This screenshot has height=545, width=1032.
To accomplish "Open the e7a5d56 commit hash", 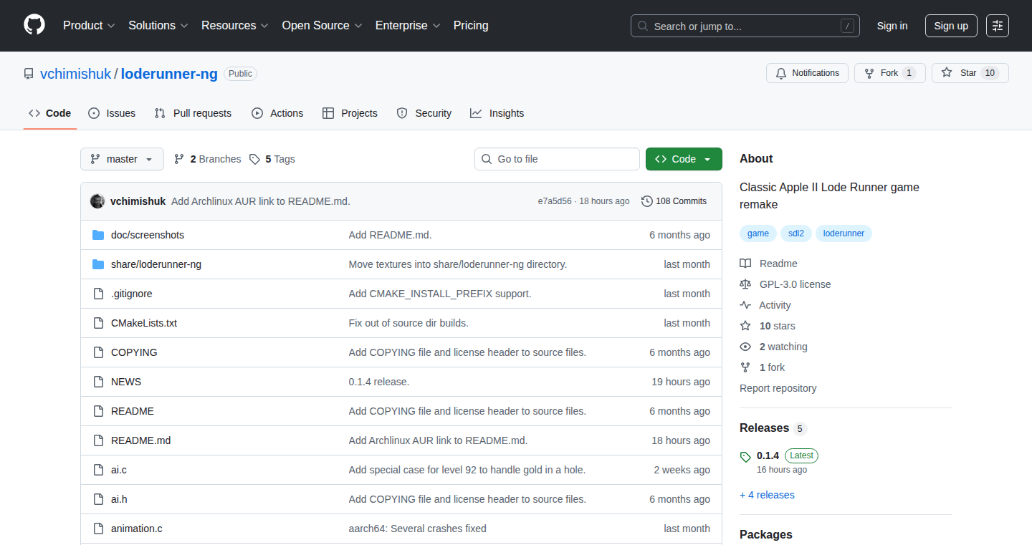I will 555,201.
